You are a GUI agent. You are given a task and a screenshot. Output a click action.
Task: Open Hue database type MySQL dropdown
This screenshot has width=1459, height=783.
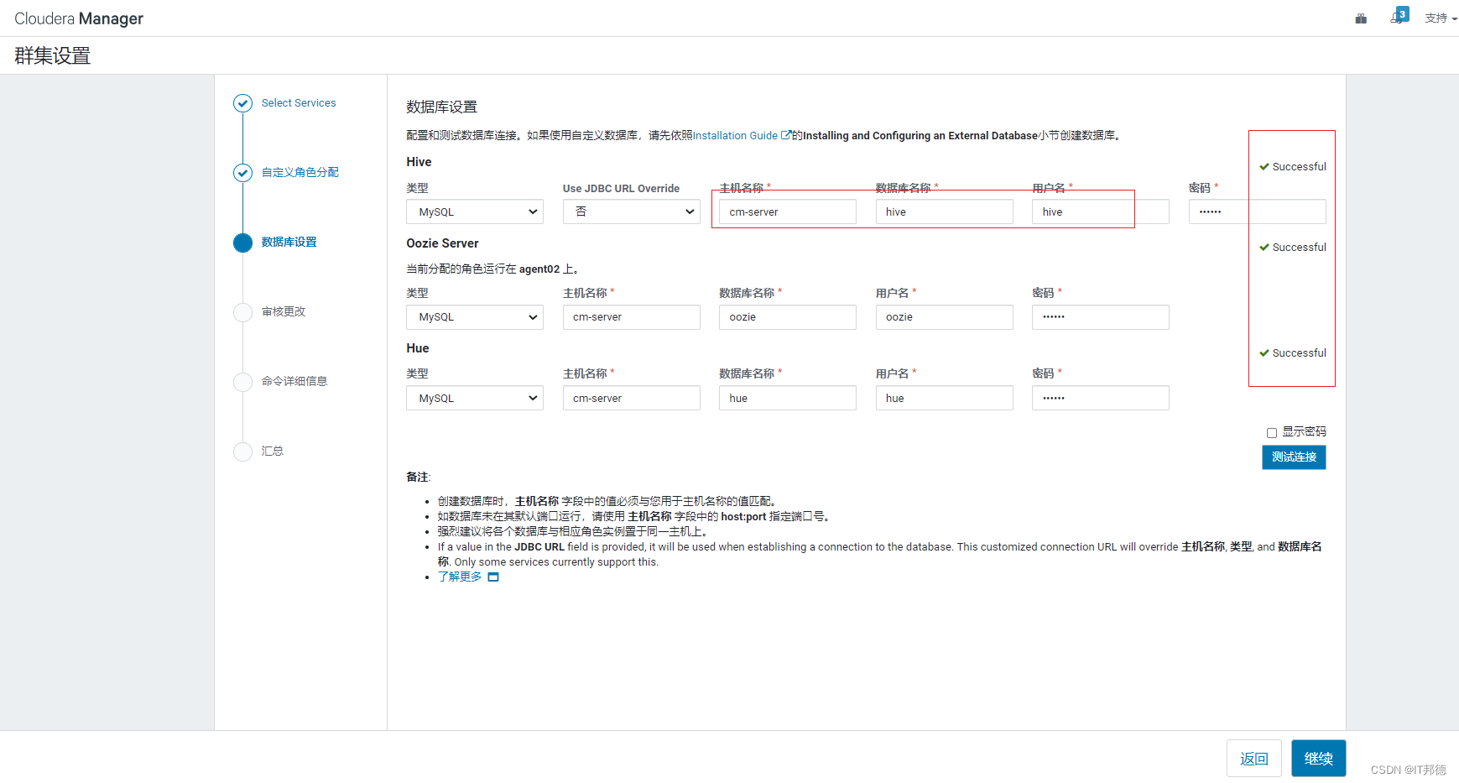pos(475,399)
